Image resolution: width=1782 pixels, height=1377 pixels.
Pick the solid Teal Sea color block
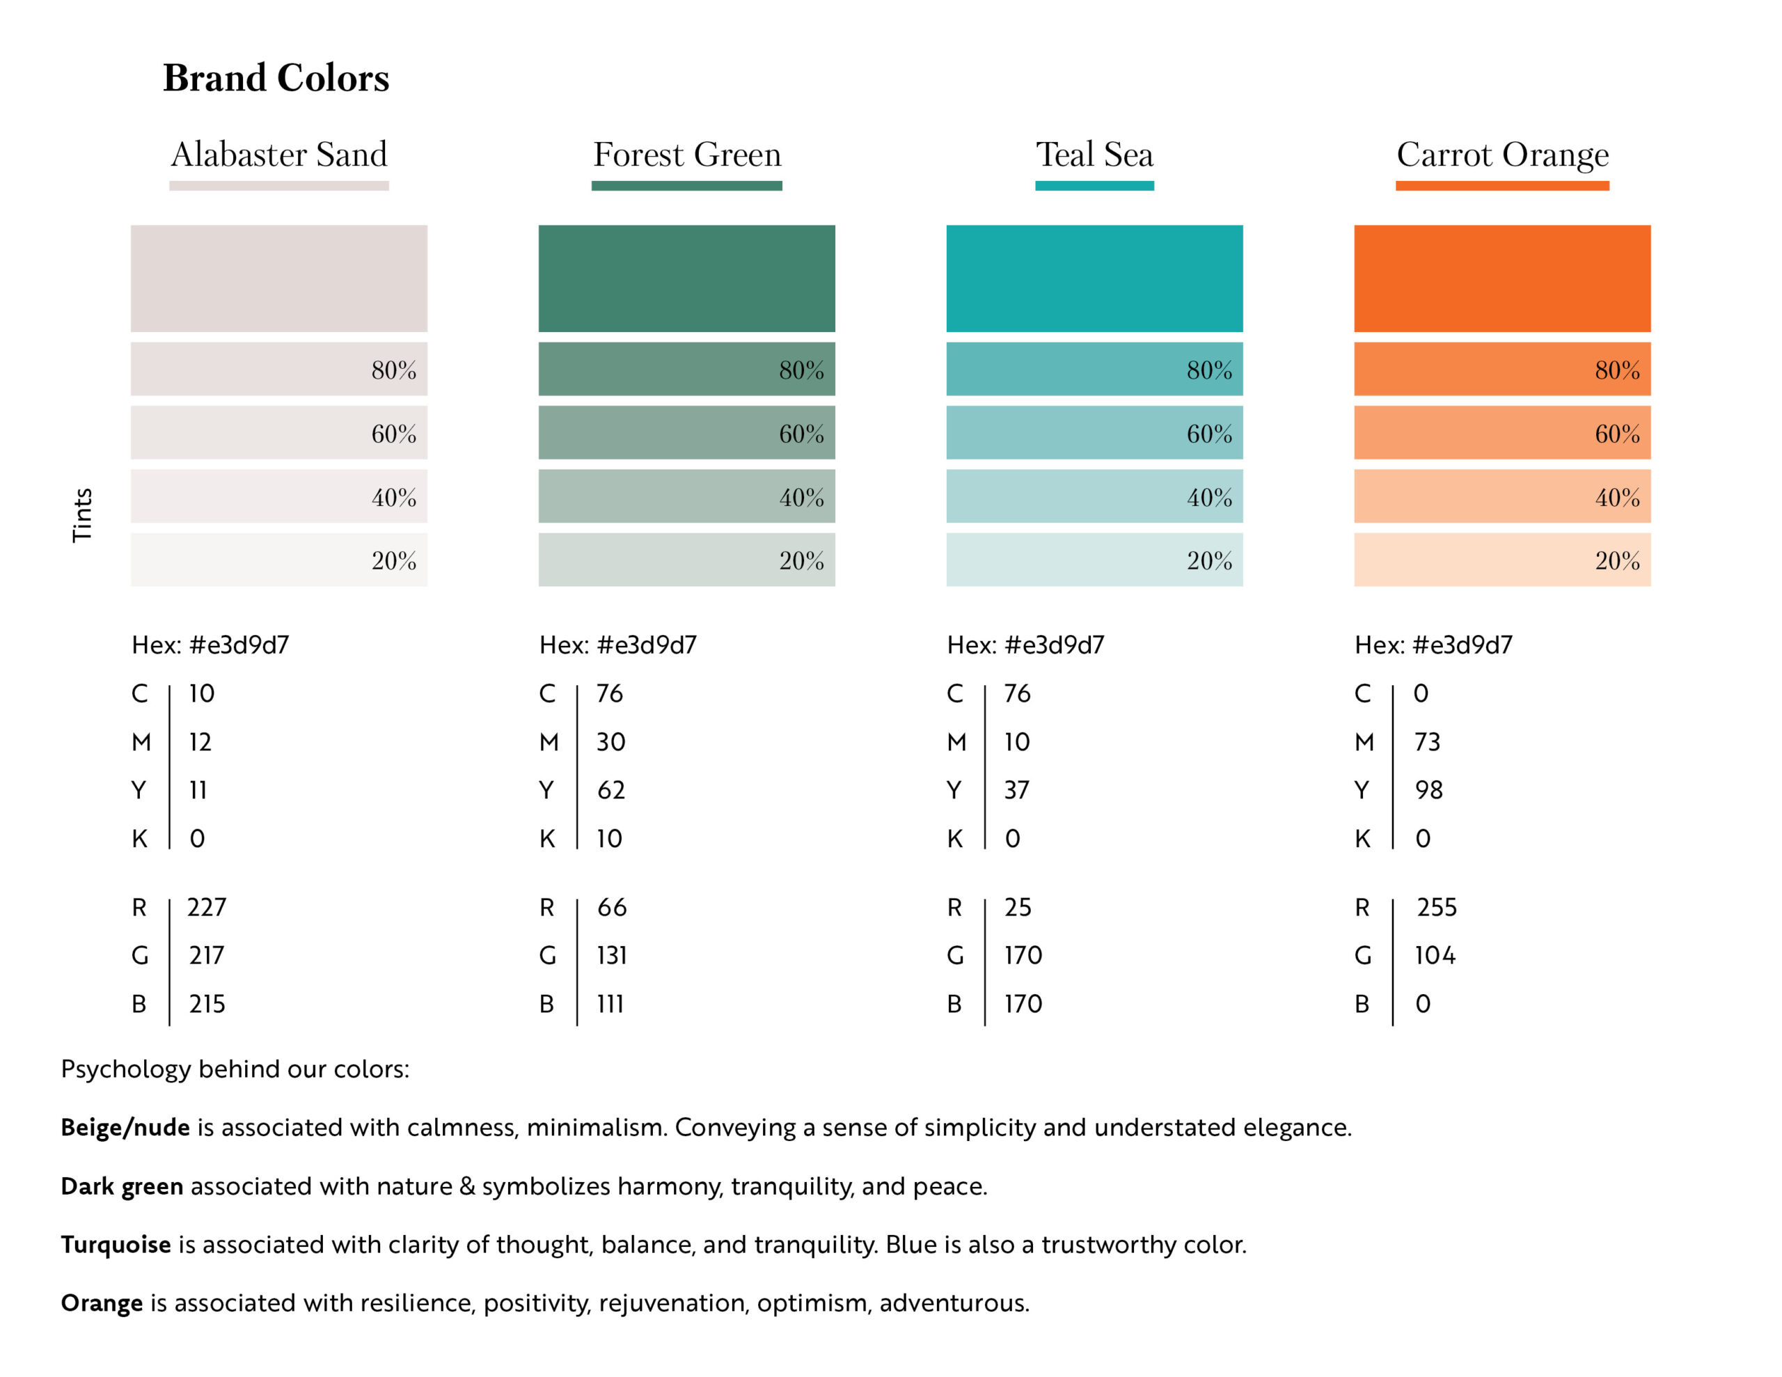tap(1094, 278)
